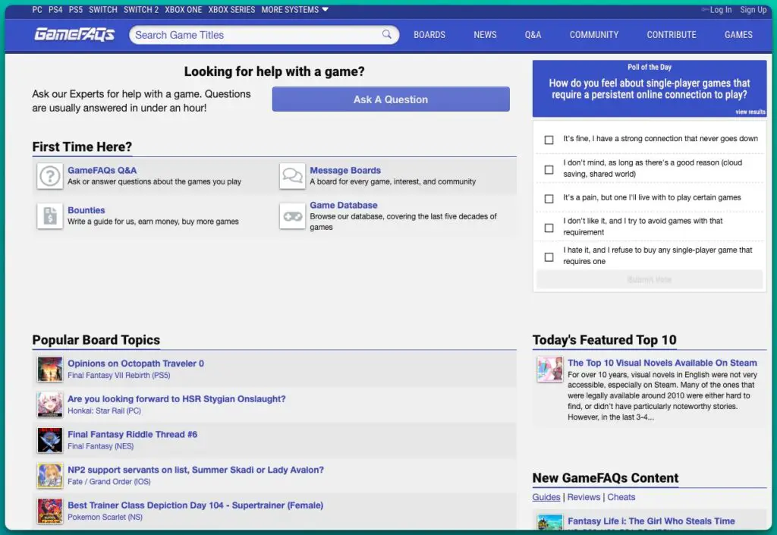The width and height of the screenshot is (777, 535).
Task: Open the Community navigation menu
Action: pos(594,35)
